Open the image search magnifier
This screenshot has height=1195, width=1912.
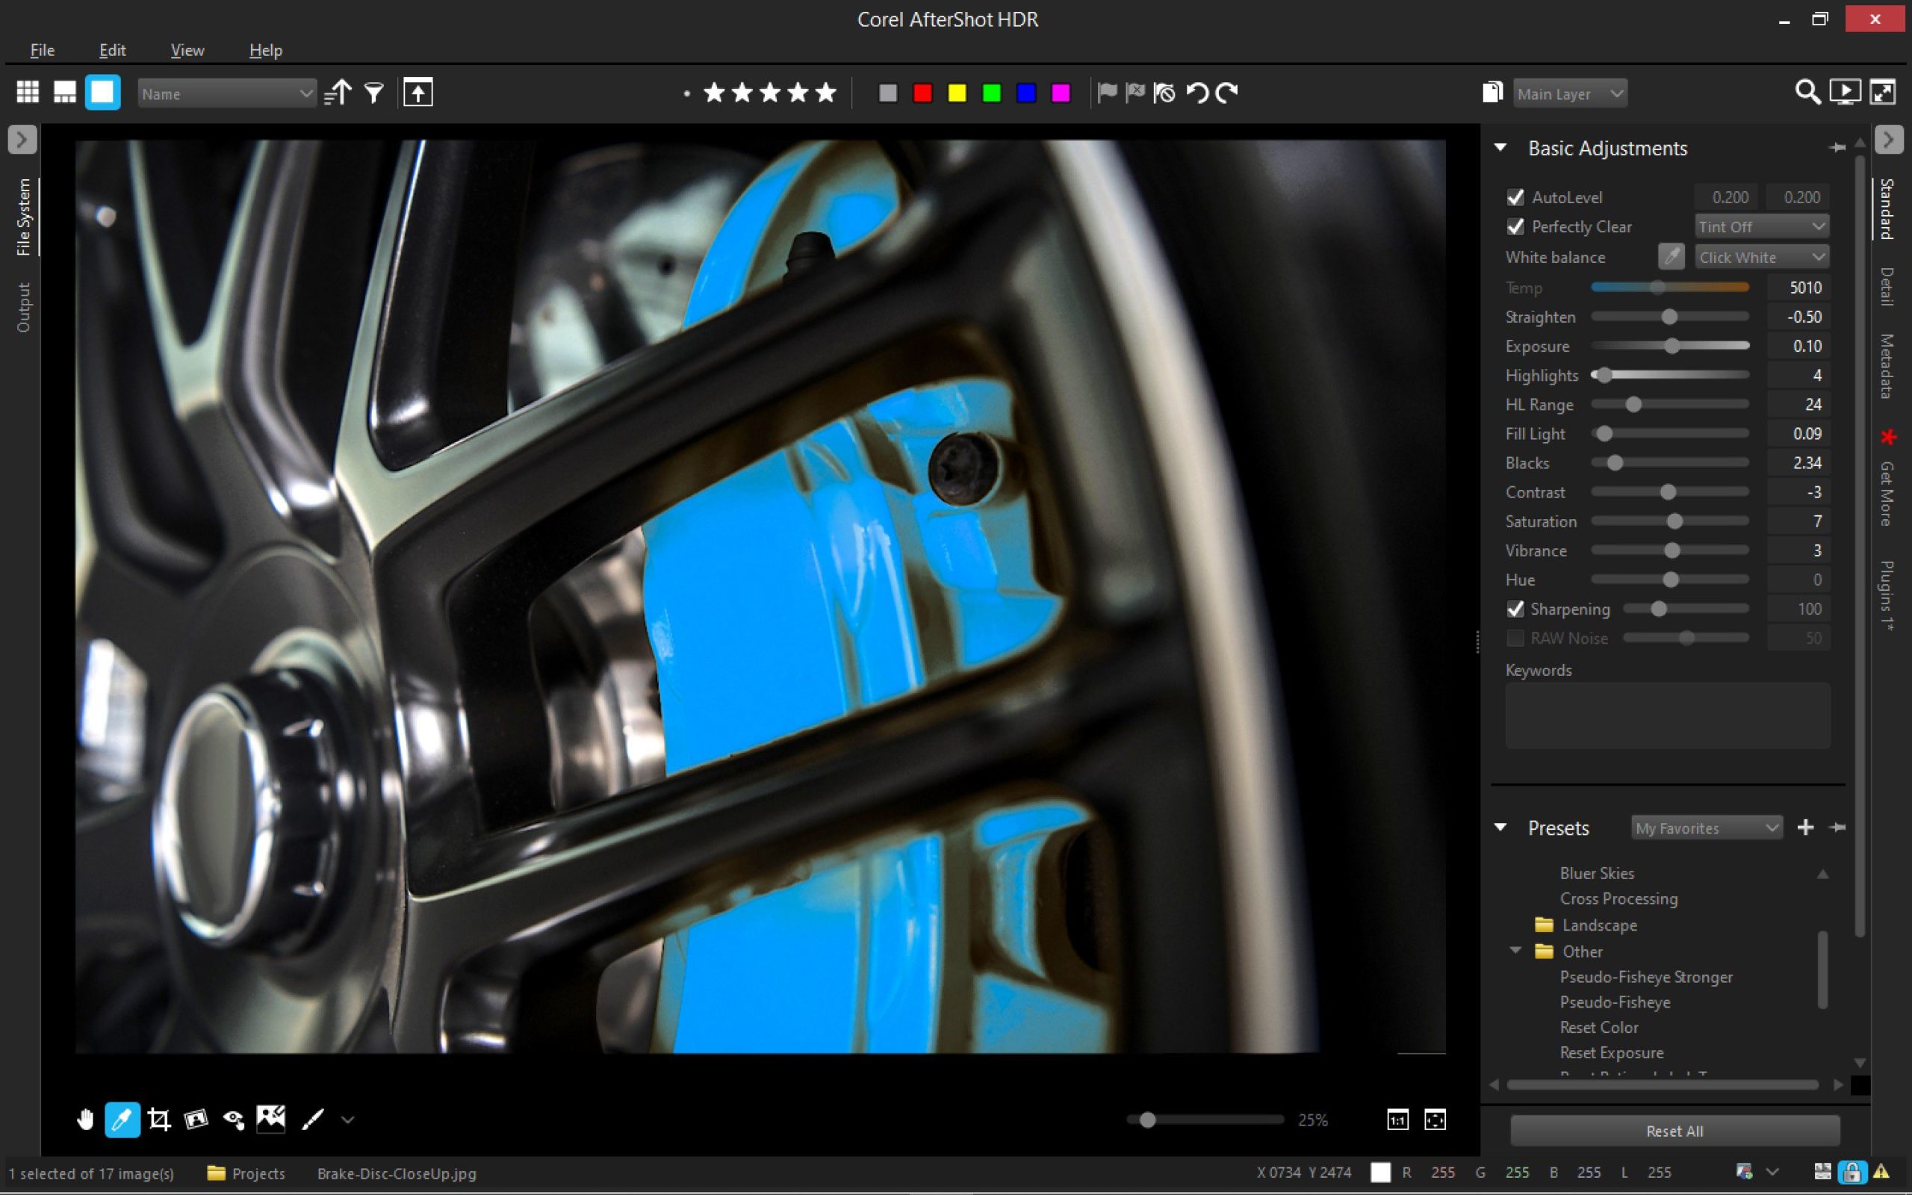coord(1806,93)
